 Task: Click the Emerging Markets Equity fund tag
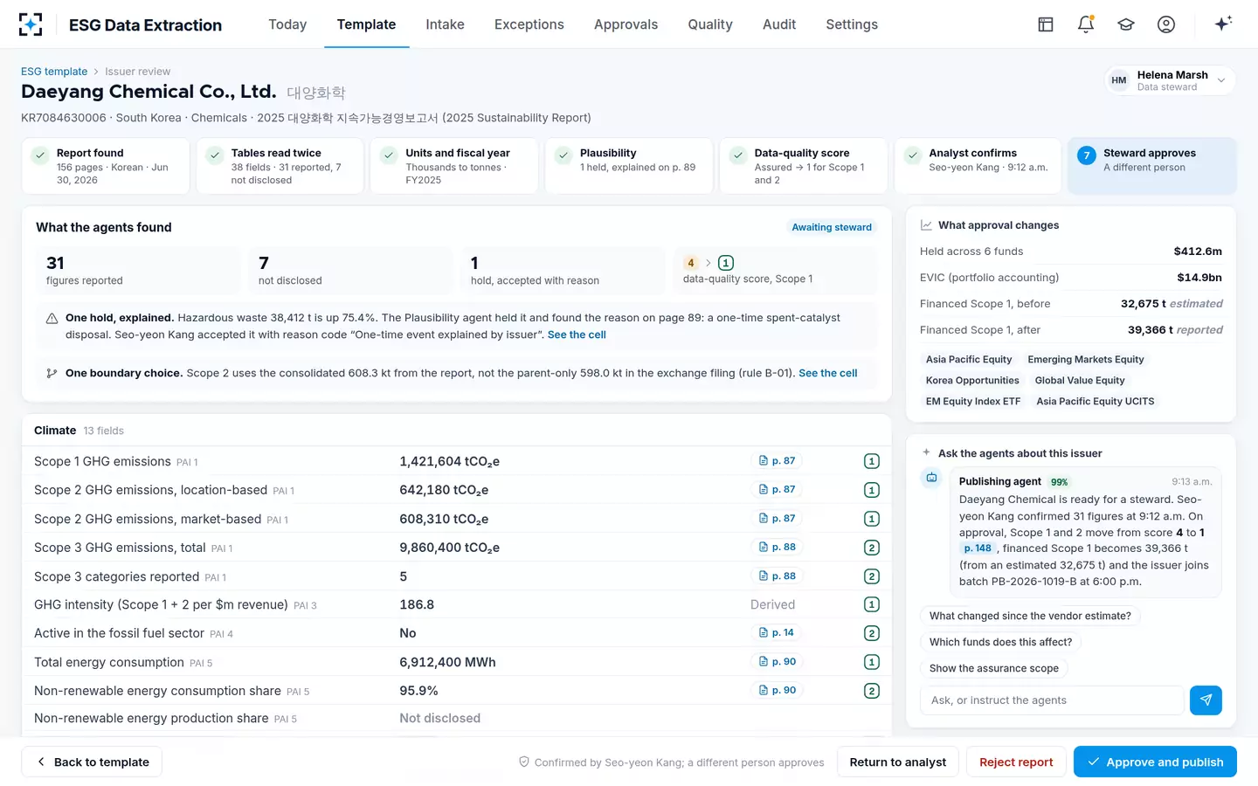(x=1086, y=360)
